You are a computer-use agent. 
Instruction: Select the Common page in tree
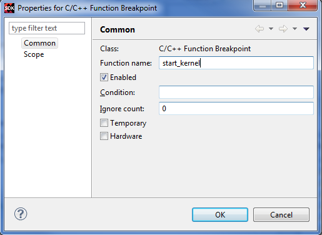tap(39, 43)
